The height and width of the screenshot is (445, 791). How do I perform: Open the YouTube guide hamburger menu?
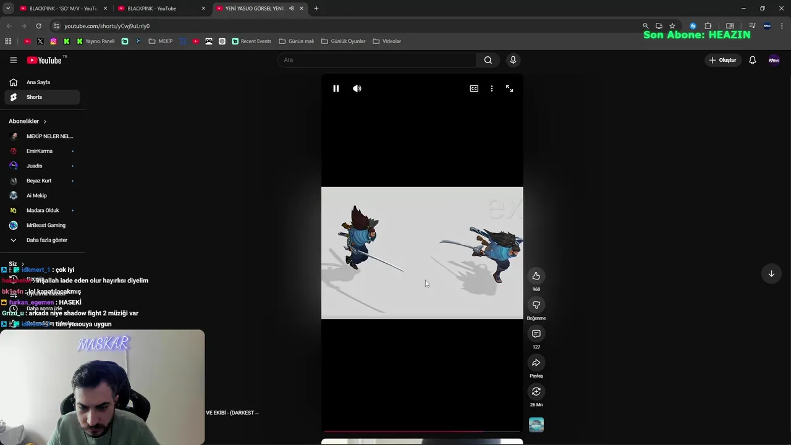(14, 60)
